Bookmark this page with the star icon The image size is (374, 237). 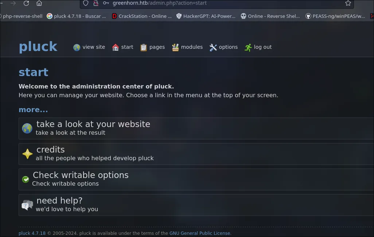pyautogui.click(x=348, y=3)
